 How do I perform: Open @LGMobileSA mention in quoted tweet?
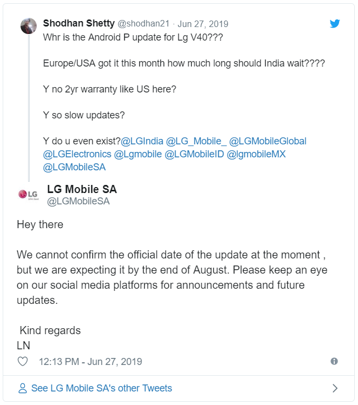[x=74, y=167]
